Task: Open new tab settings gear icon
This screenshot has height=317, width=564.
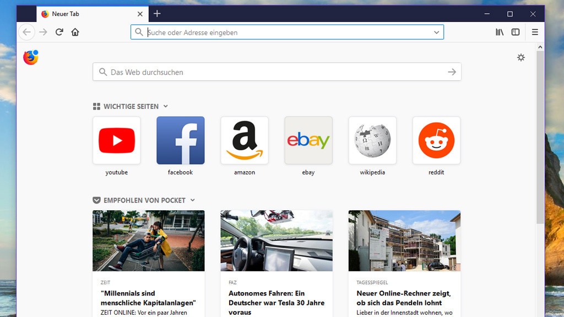Action: click(521, 57)
